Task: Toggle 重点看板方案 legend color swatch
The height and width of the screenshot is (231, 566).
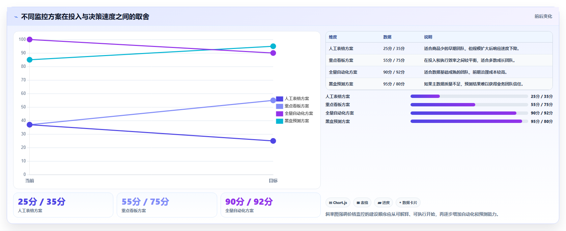Action: pos(280,106)
